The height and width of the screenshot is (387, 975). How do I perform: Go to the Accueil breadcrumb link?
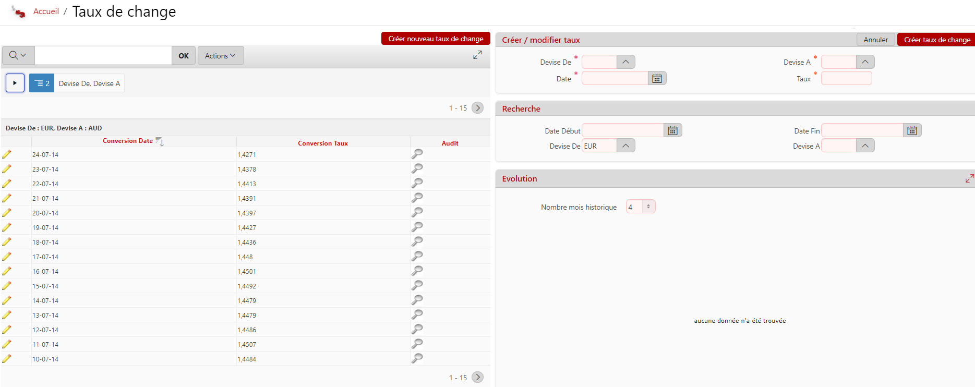(x=46, y=11)
